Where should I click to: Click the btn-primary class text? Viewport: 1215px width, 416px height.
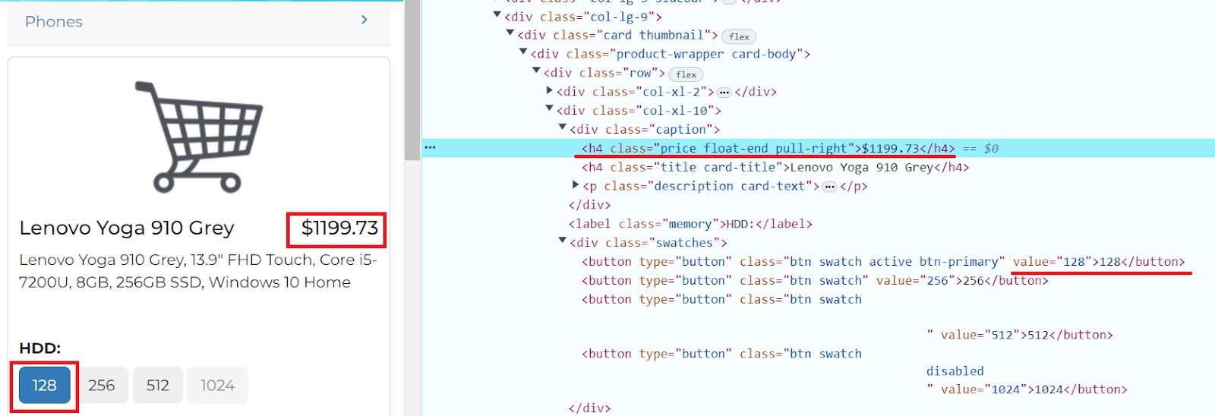[962, 262]
